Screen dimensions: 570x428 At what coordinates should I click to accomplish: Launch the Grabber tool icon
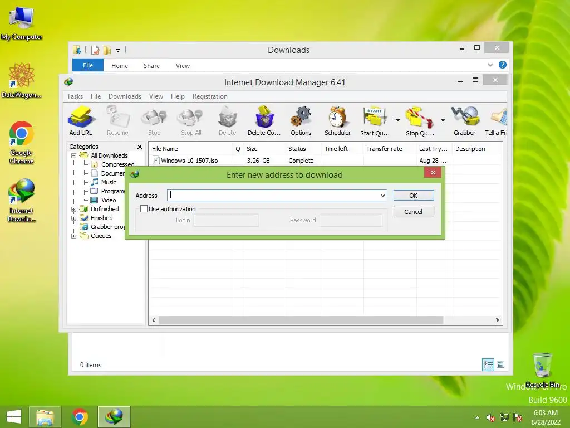tap(465, 121)
